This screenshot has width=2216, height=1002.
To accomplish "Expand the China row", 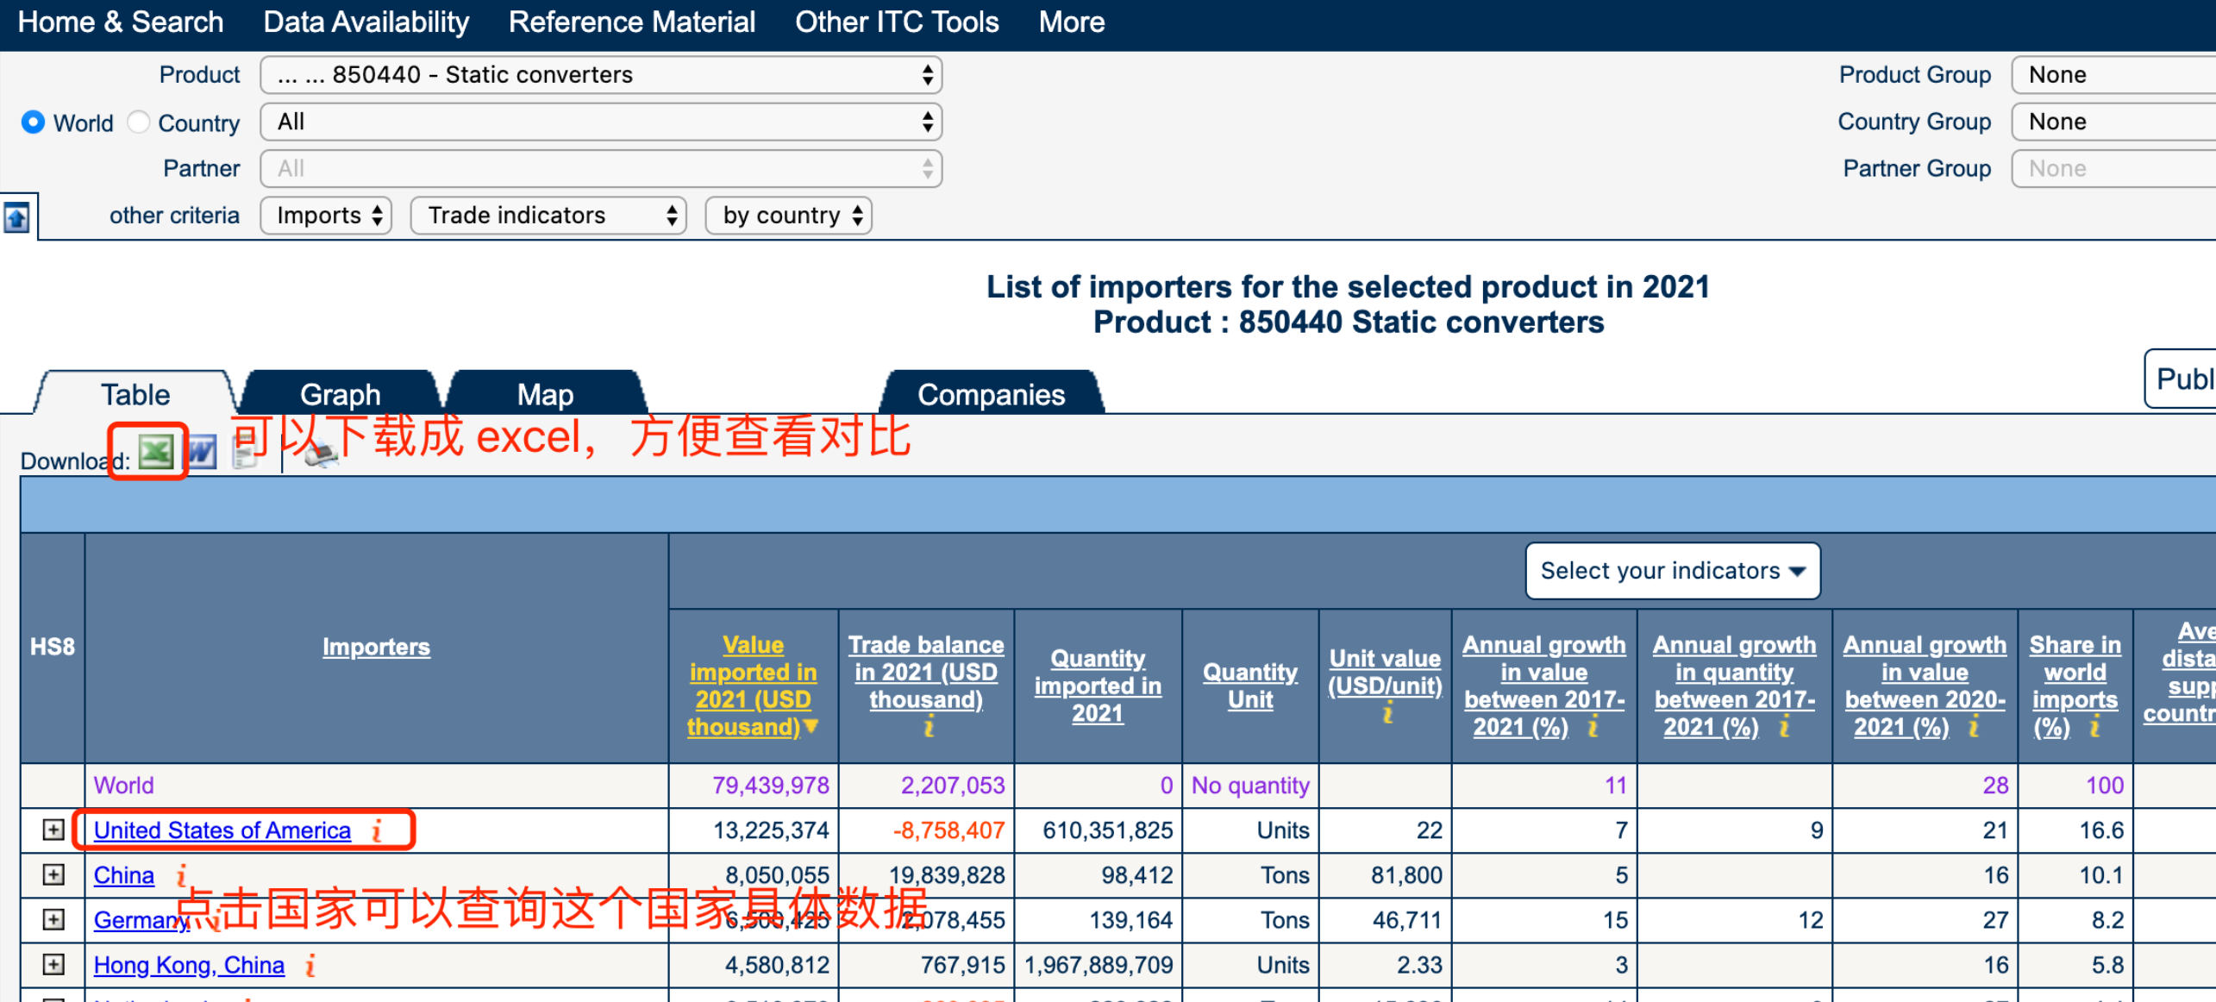I will click(x=53, y=874).
